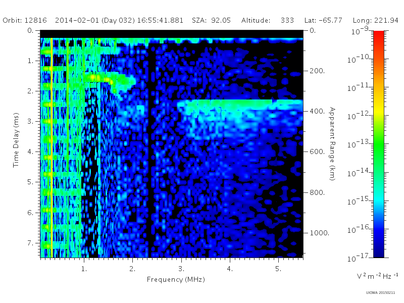Click the '600.' apparent range tick label

click(x=317, y=152)
